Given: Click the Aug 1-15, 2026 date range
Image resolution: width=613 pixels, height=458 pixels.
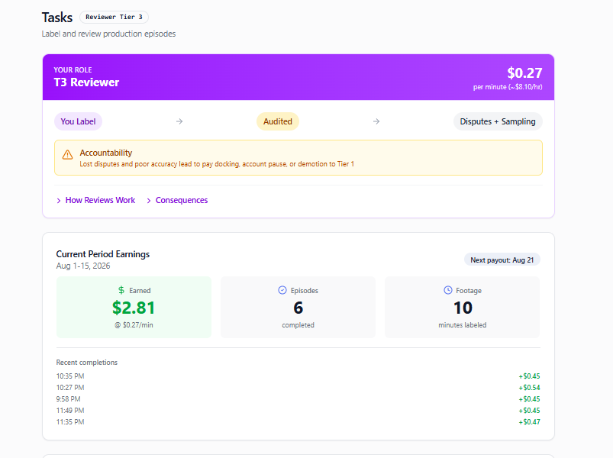Looking at the screenshot, I should click(83, 266).
